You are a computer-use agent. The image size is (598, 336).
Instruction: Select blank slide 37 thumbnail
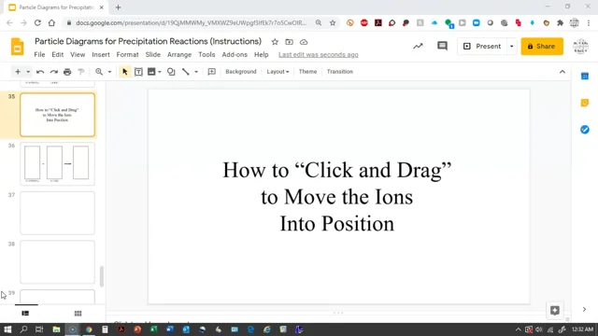(58, 213)
